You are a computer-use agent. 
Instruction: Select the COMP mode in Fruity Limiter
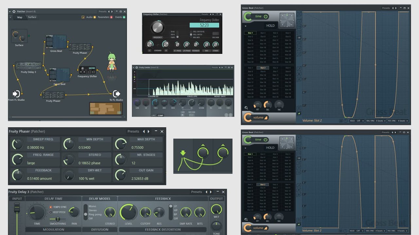160,115
